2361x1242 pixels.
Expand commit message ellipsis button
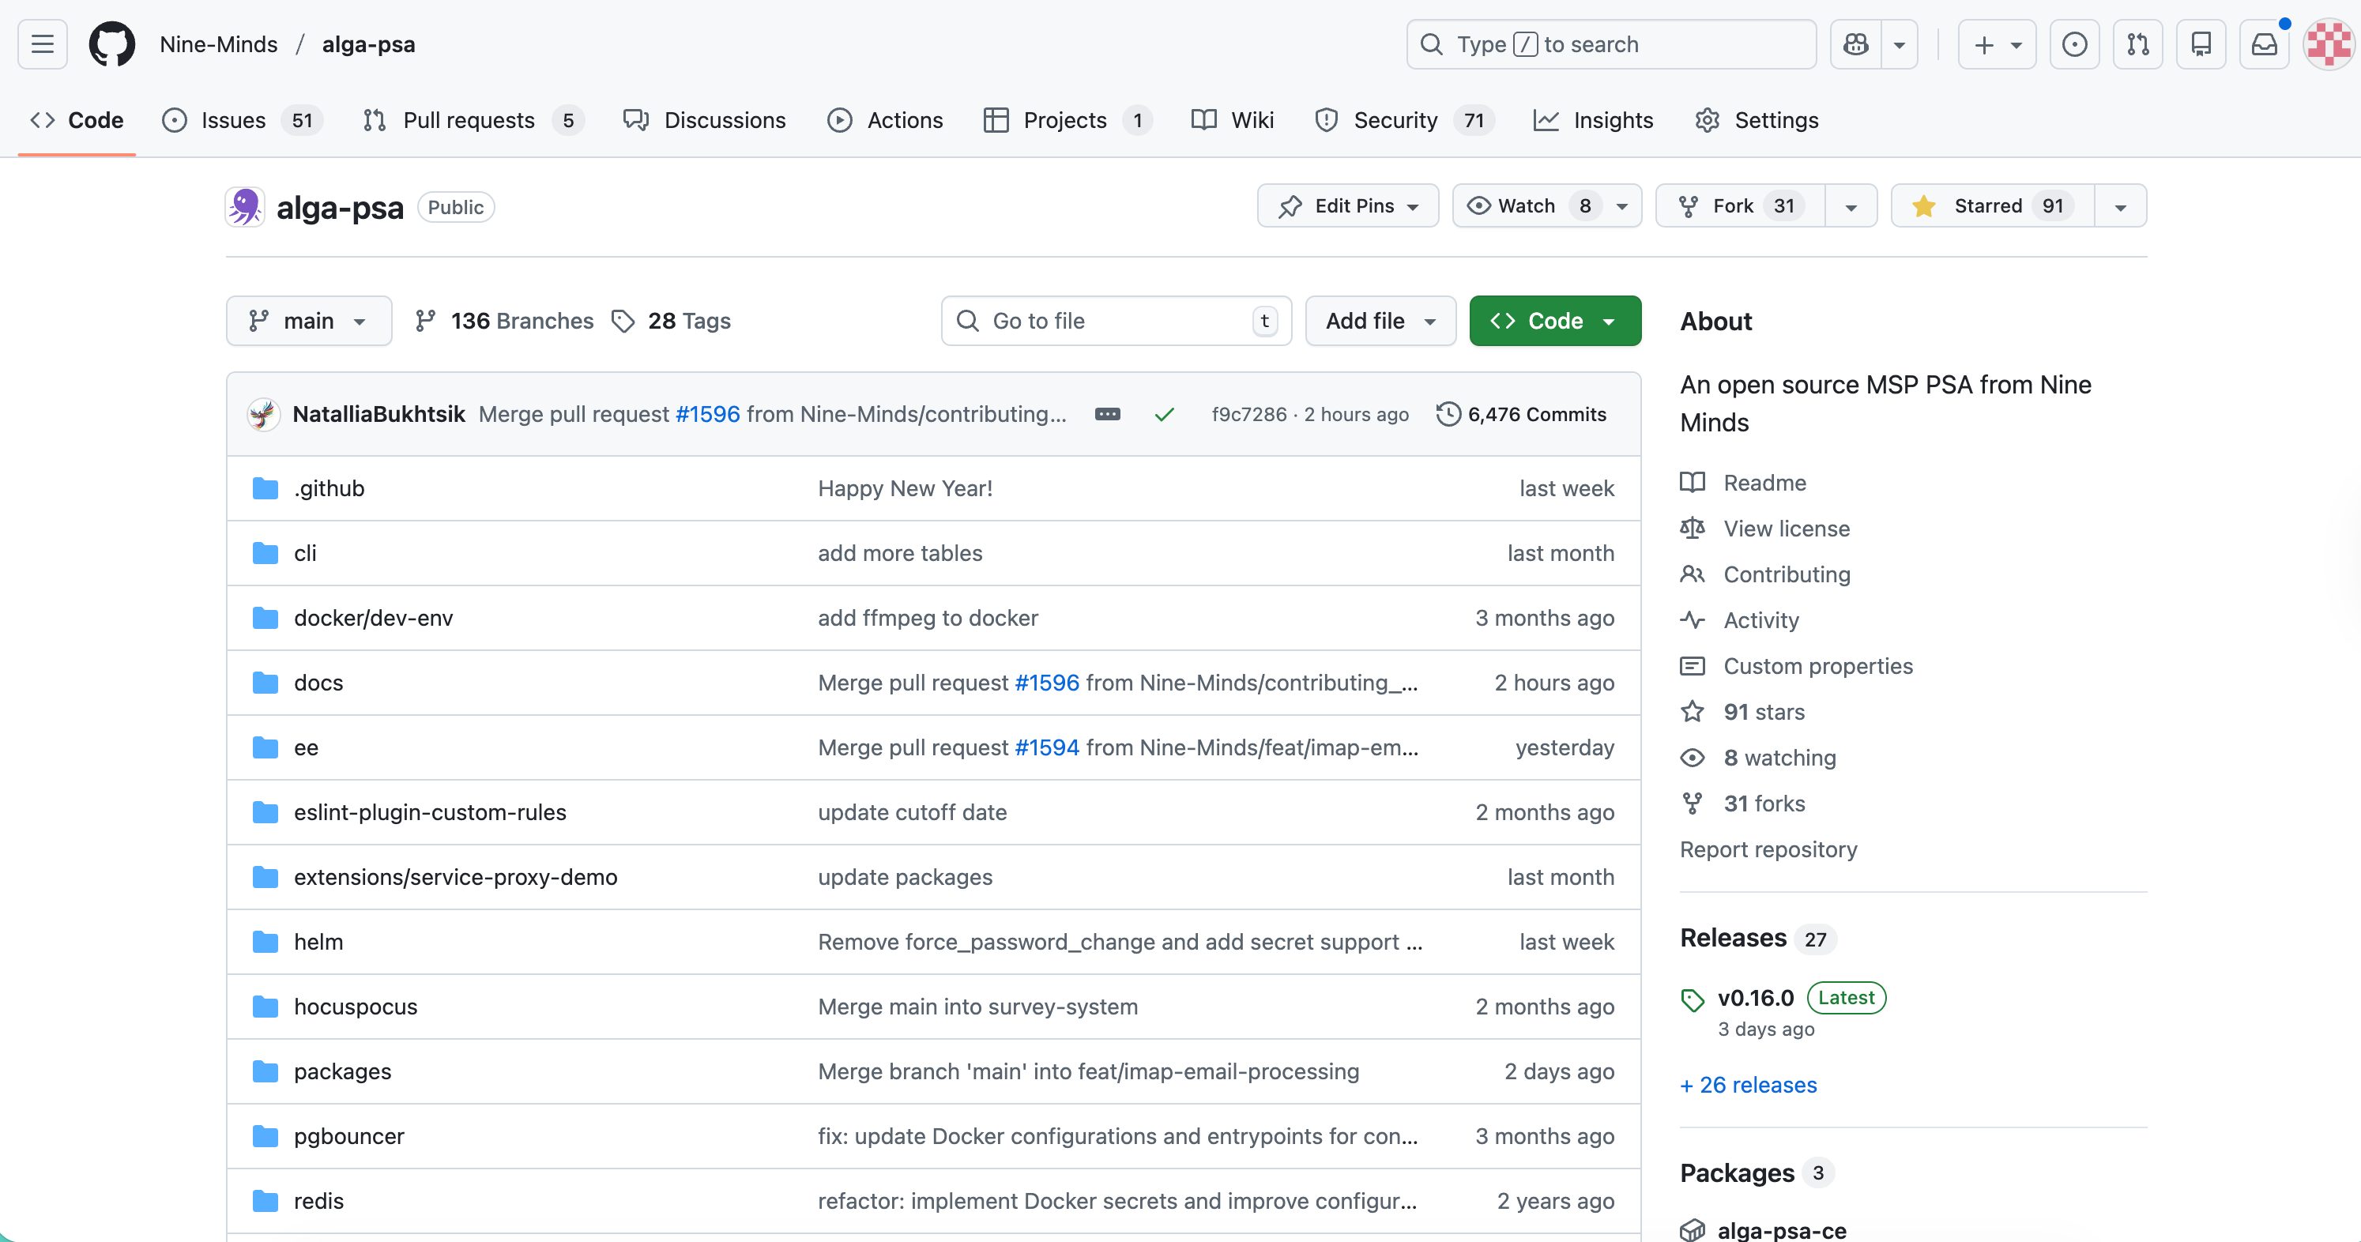pos(1107,414)
